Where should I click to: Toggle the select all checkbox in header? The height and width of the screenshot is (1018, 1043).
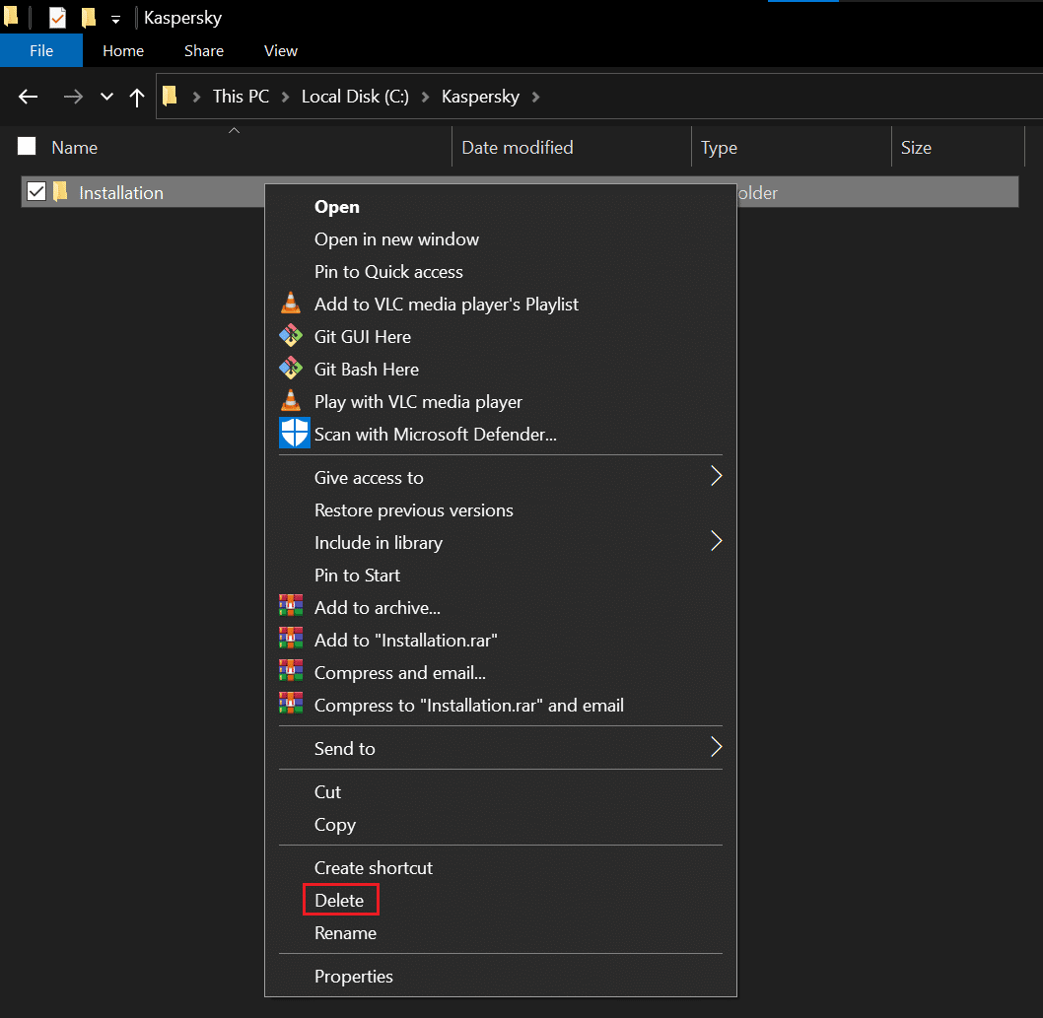[27, 146]
